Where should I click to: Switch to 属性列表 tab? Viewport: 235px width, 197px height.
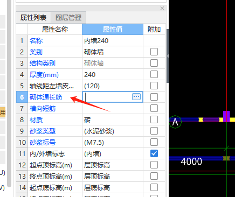pyautogui.click(x=33, y=18)
